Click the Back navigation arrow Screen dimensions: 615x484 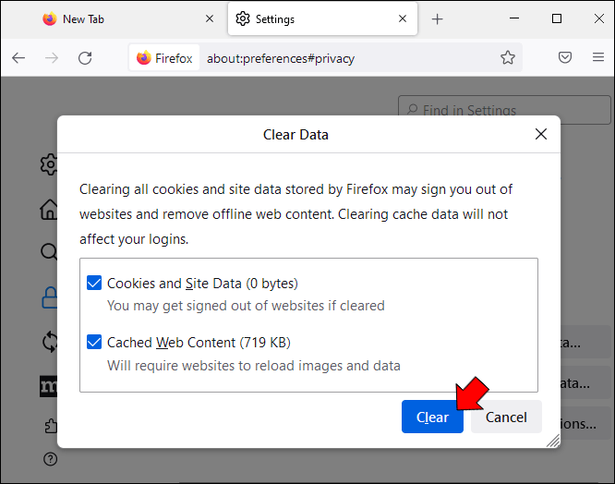pyautogui.click(x=18, y=58)
